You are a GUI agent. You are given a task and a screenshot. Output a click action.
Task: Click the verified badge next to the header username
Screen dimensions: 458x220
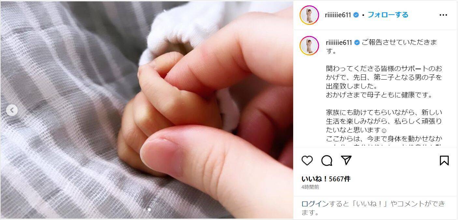coord(356,15)
